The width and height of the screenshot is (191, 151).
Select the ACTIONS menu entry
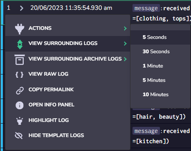tap(67, 28)
